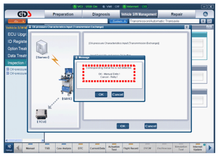Open TSB from bottom toolbar

coord(47,148)
